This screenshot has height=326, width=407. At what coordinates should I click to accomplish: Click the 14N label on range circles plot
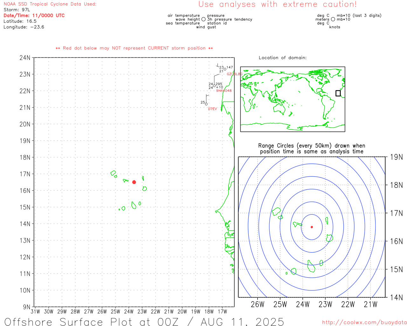(x=397, y=297)
